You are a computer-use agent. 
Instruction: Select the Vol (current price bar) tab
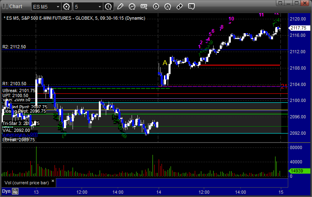click(x=27, y=183)
